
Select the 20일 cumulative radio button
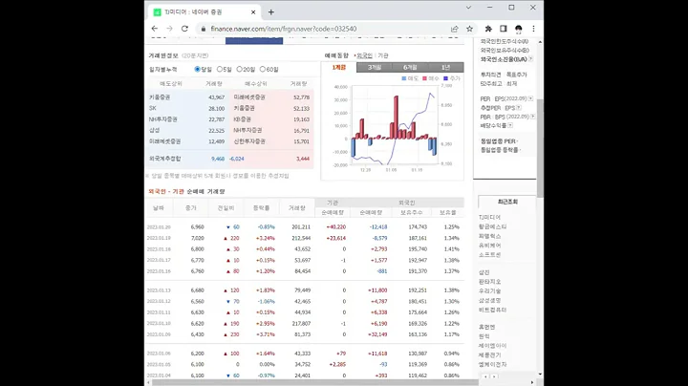tap(240, 70)
